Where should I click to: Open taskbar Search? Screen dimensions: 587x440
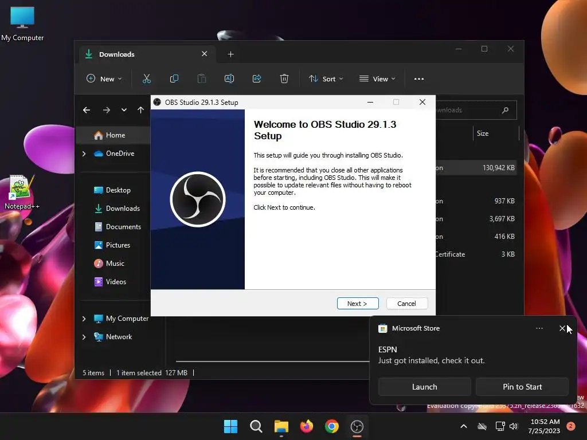point(256,426)
